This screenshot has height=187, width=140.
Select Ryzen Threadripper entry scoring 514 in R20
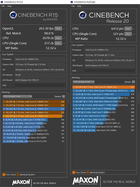click(x=104, y=91)
